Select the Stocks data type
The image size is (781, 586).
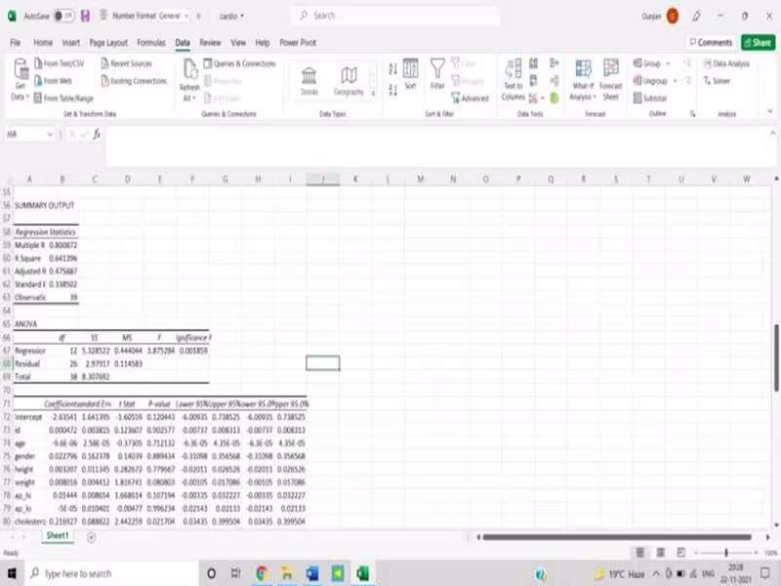tap(310, 78)
